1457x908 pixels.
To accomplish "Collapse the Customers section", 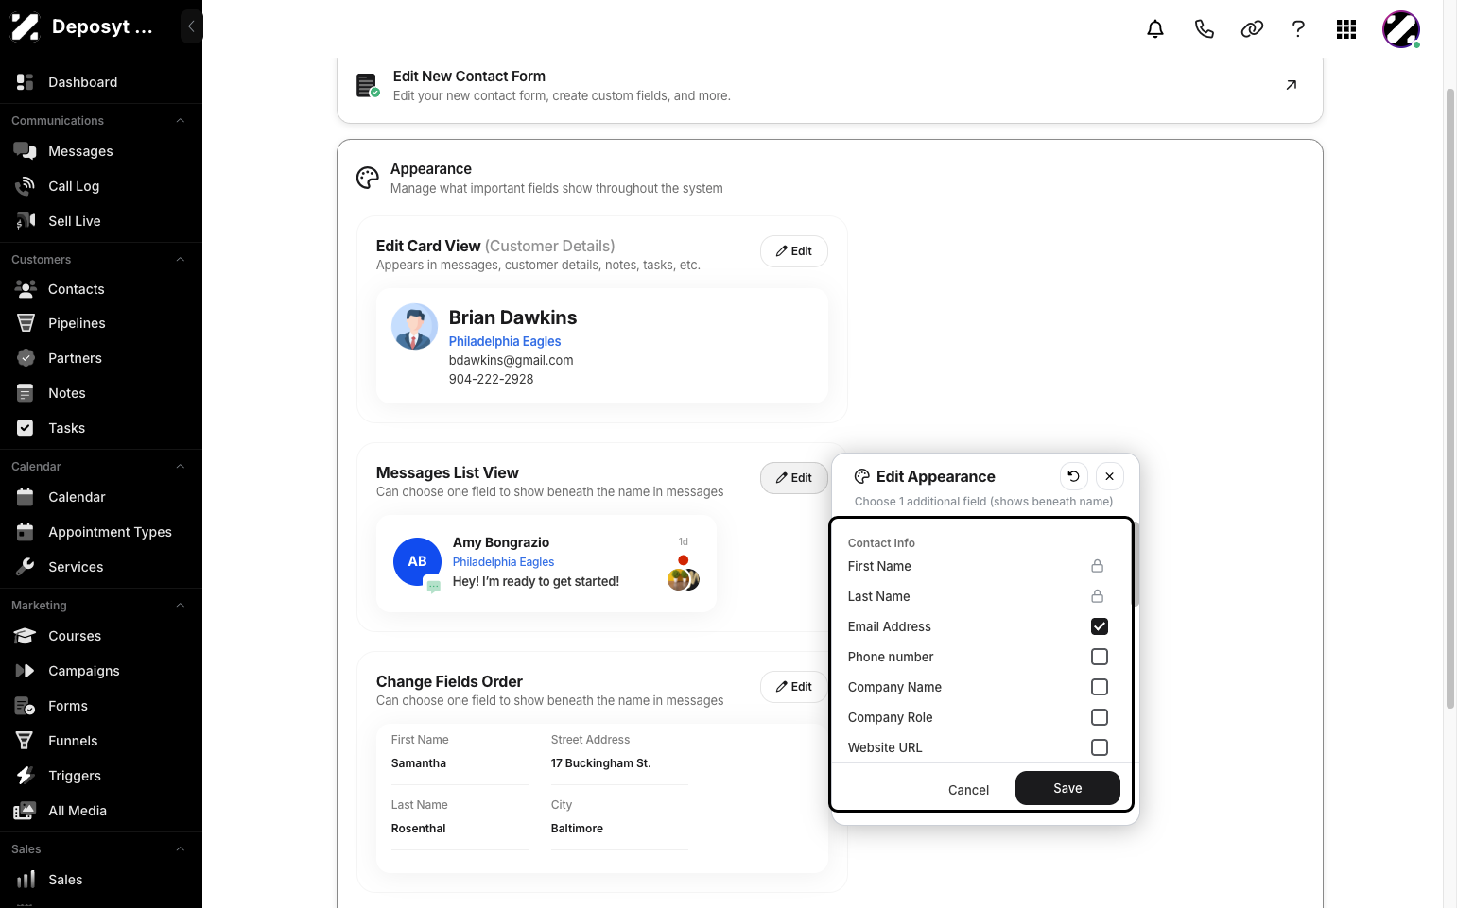I will click(181, 260).
